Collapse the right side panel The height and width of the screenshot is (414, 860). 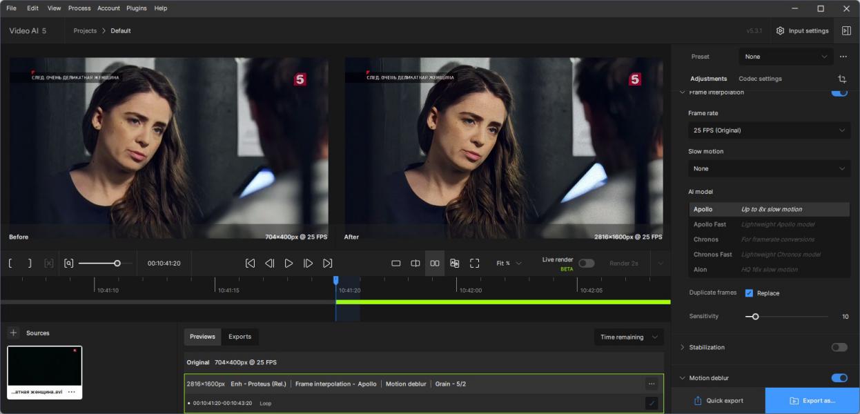pos(846,31)
